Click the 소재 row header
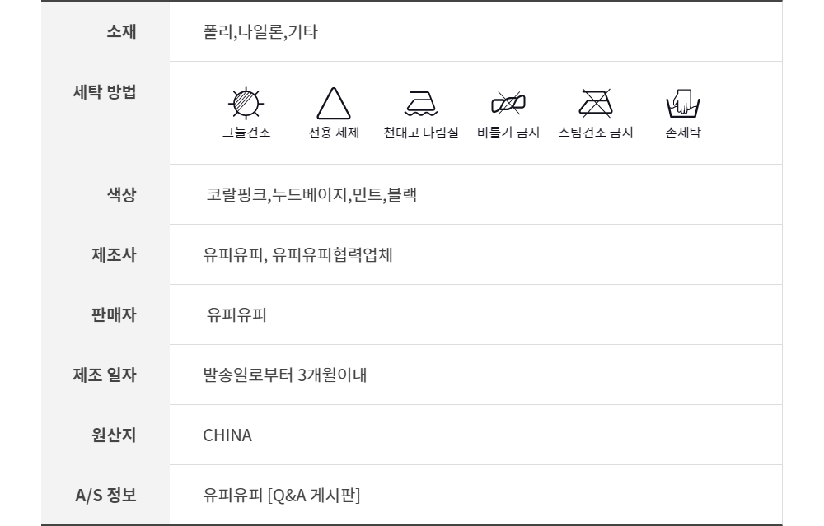This screenshot has width=824, height=526. point(121,32)
